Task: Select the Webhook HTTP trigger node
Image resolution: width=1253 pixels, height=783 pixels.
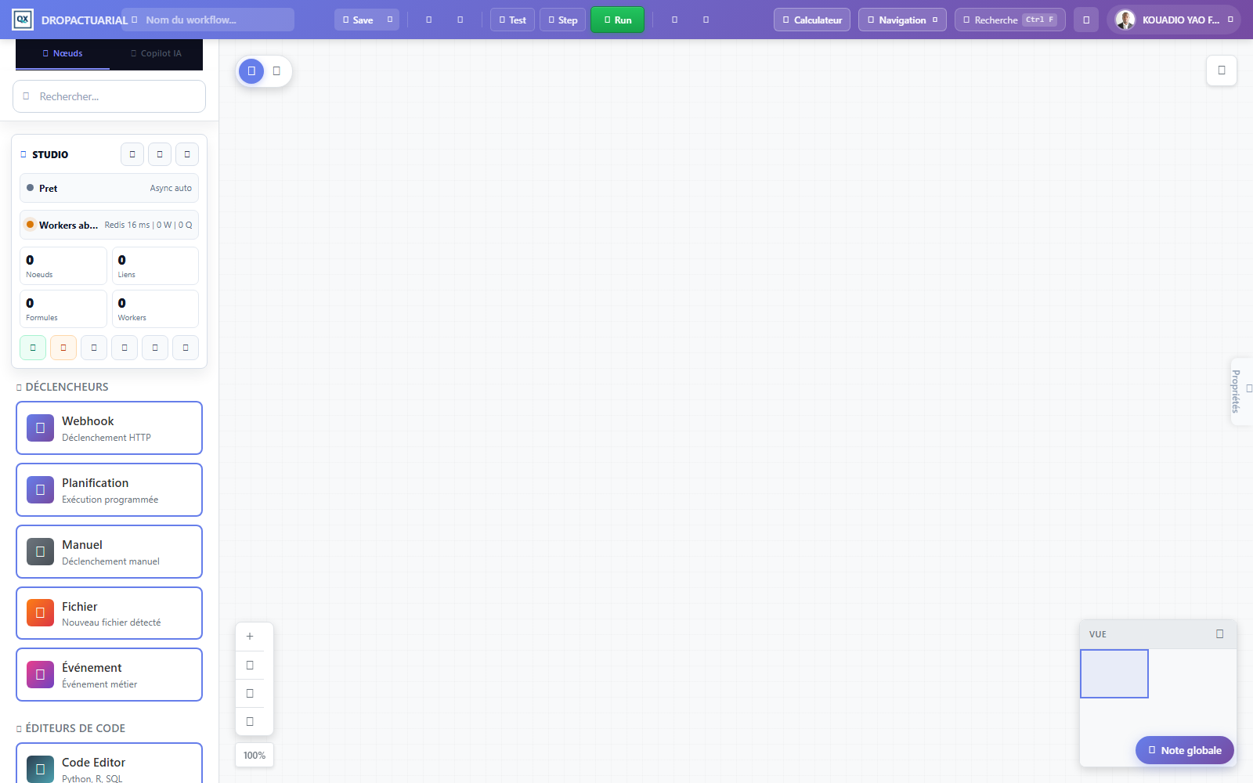Action: point(109,428)
